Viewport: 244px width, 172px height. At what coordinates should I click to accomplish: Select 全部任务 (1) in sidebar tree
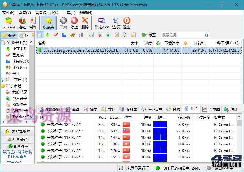pyautogui.click(x=17, y=42)
